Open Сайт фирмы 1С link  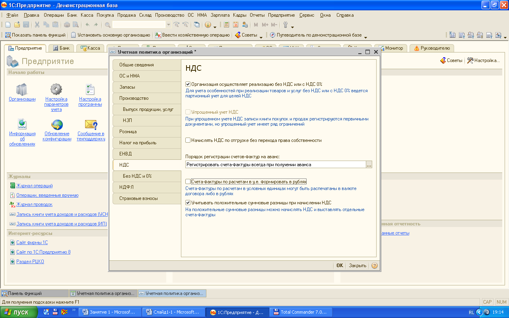[32, 242]
